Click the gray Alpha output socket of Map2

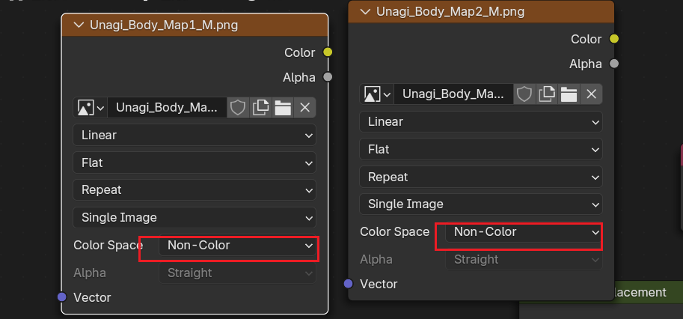click(x=614, y=64)
